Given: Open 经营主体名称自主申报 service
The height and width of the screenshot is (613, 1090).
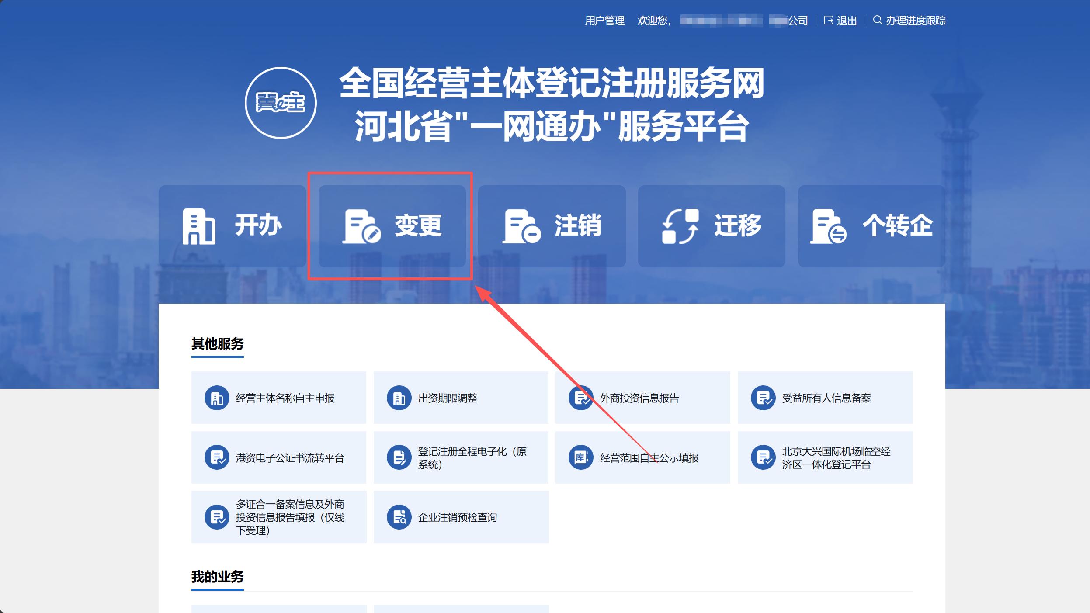Looking at the screenshot, I should 278,398.
